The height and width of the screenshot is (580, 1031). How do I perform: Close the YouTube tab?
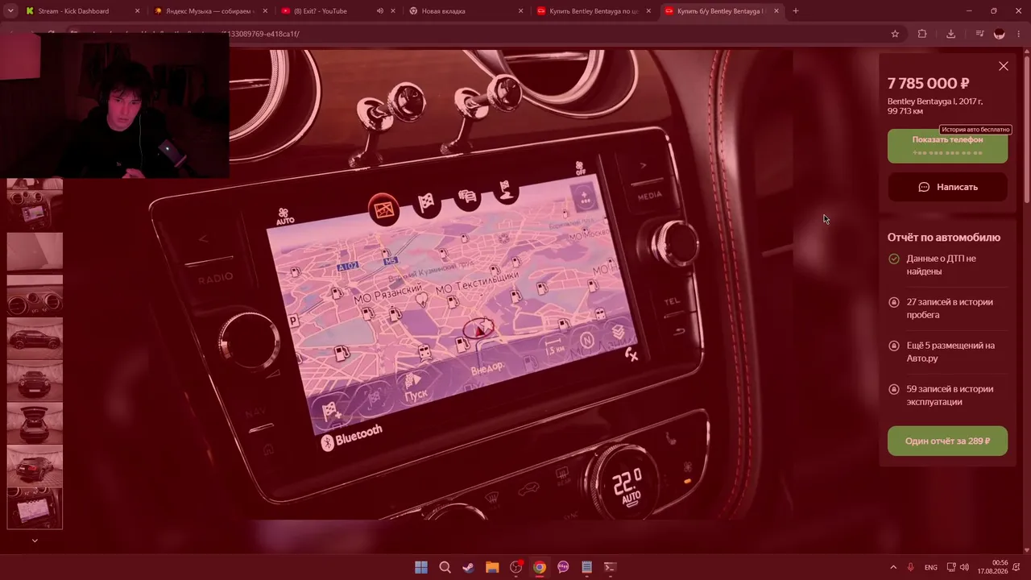pyautogui.click(x=393, y=11)
